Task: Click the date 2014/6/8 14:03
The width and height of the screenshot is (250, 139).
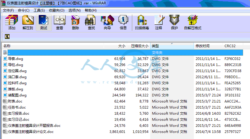Action: (208, 114)
